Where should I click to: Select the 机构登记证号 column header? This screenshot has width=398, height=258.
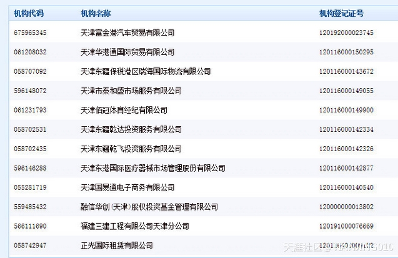341,13
